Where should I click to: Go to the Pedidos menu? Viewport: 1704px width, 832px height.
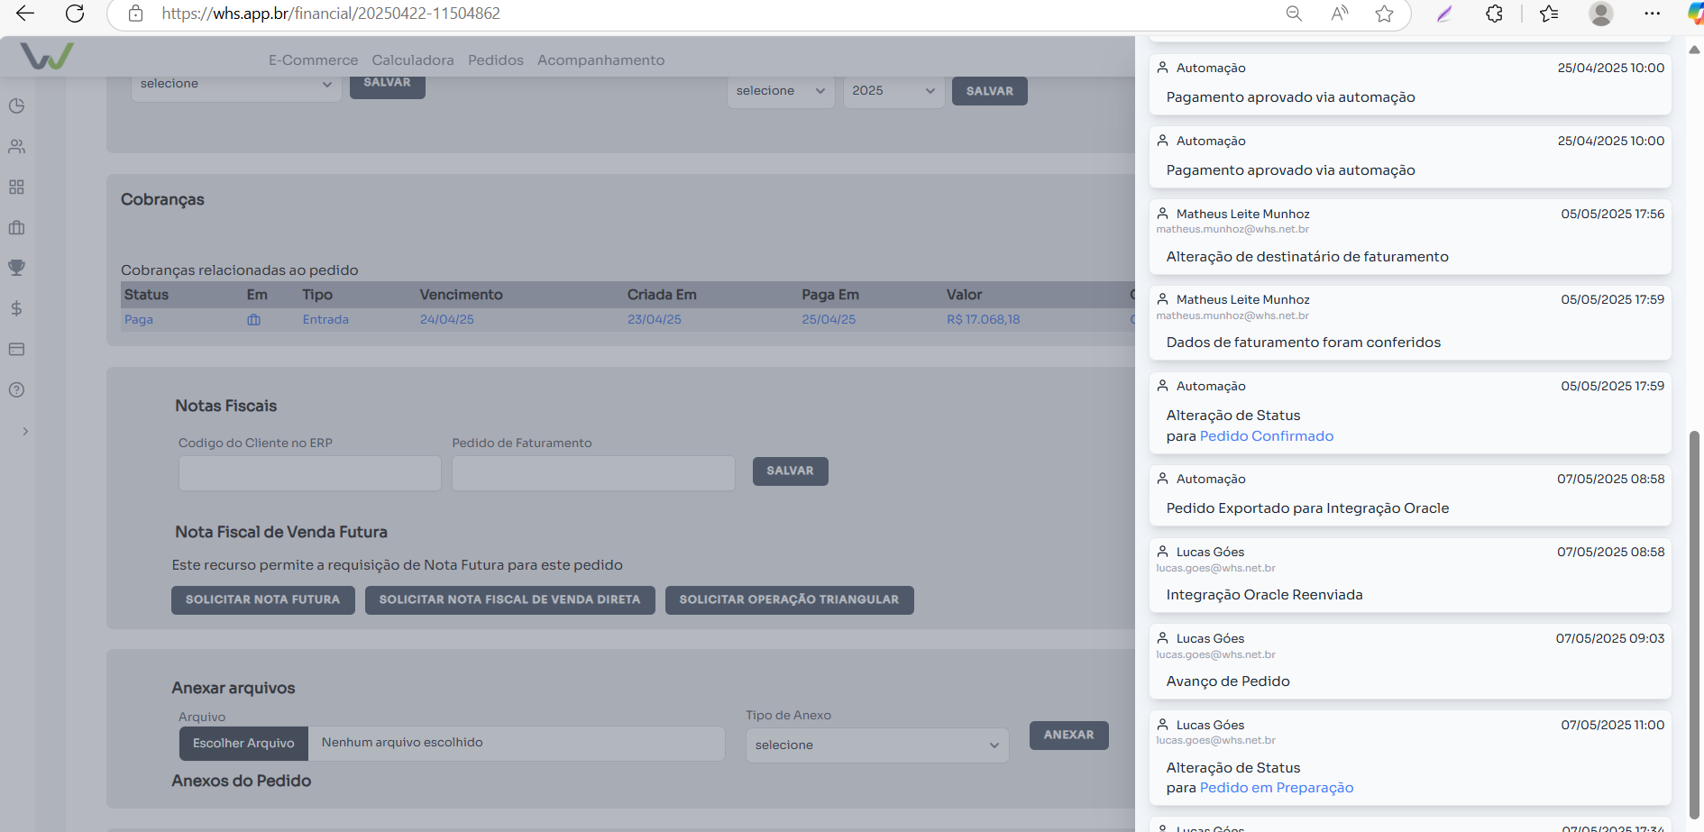pos(495,60)
